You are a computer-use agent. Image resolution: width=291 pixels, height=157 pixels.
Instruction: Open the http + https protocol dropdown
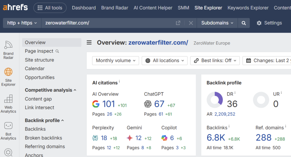pyautogui.click(x=22, y=23)
